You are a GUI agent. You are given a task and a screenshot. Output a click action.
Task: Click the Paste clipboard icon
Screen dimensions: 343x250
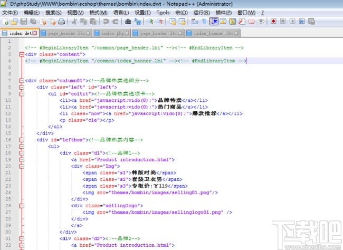point(93,22)
